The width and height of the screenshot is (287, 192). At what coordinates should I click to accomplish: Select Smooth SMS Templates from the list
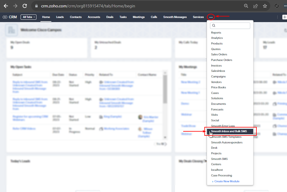pyautogui.click(x=226, y=137)
